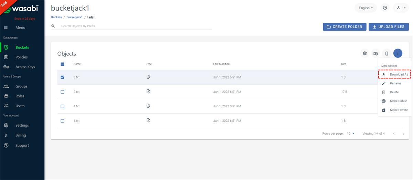Select Delete from More Options
Screen dimensions: 413x180
point(395,92)
